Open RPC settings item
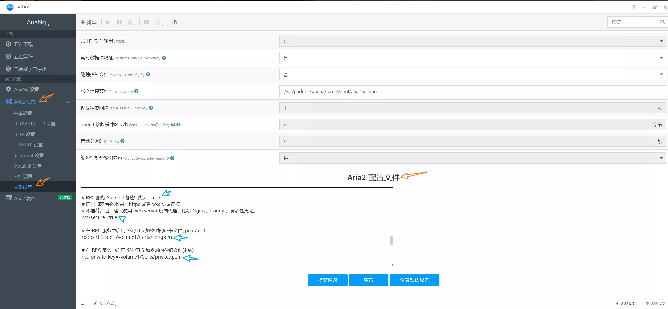 point(23,176)
